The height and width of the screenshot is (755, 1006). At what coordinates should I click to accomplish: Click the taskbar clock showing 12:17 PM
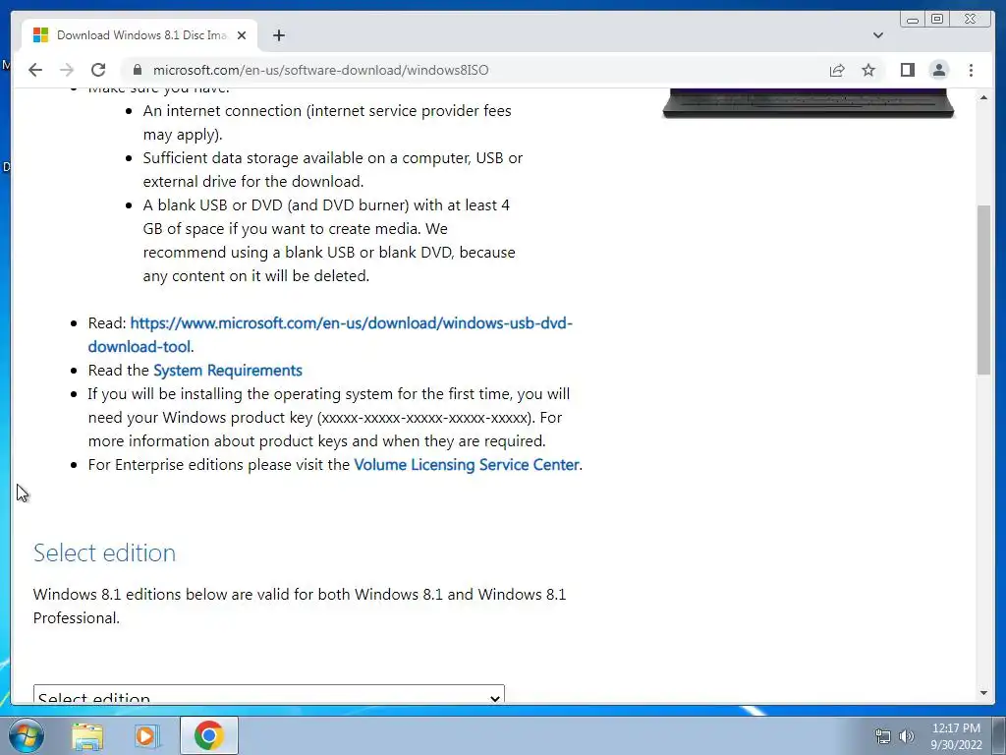[x=956, y=735]
